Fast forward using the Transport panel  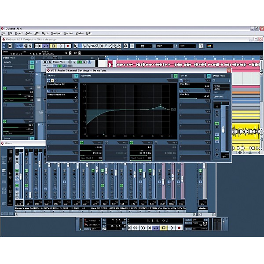pos(143,228)
